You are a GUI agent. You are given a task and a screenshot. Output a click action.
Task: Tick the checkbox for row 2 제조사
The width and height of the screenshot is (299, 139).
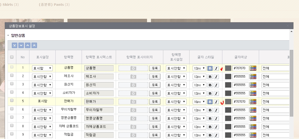coord(12,76)
